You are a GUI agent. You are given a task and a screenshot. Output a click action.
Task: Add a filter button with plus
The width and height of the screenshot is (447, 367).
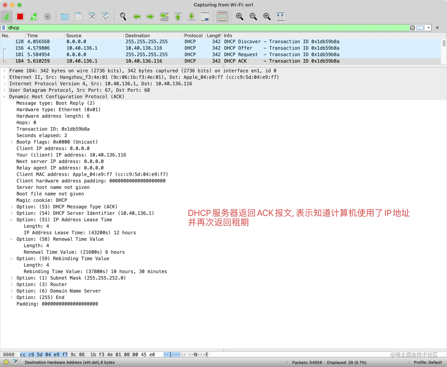coord(437,28)
